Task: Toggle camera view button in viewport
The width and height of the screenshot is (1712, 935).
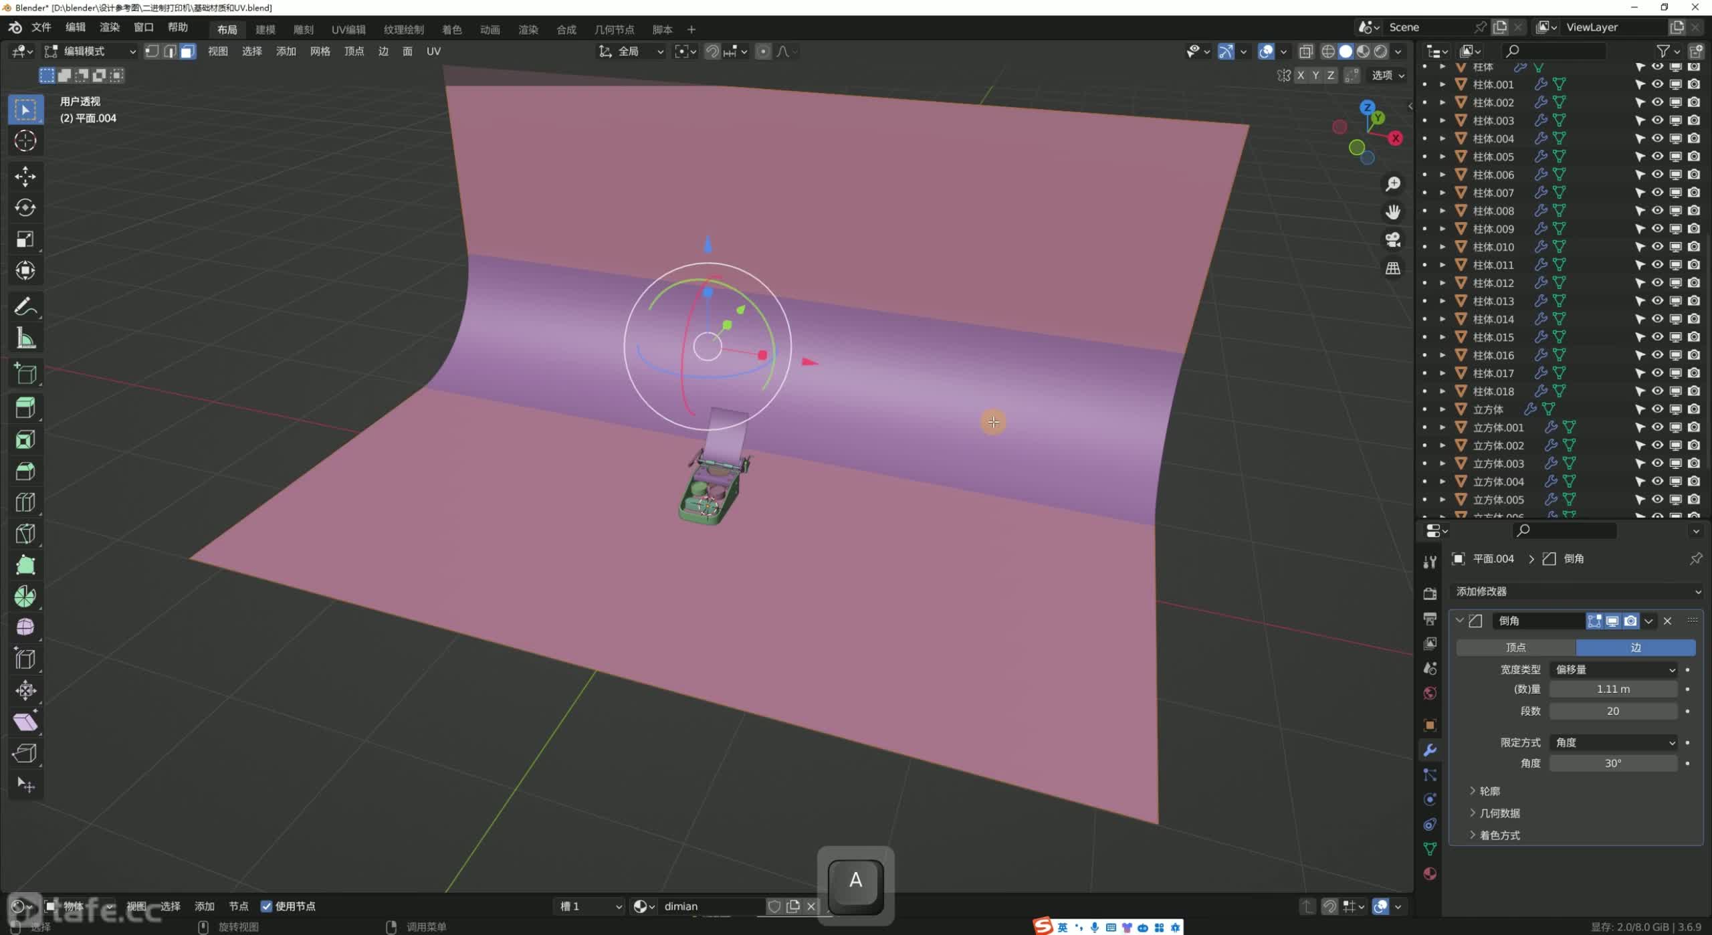Action: point(1393,239)
